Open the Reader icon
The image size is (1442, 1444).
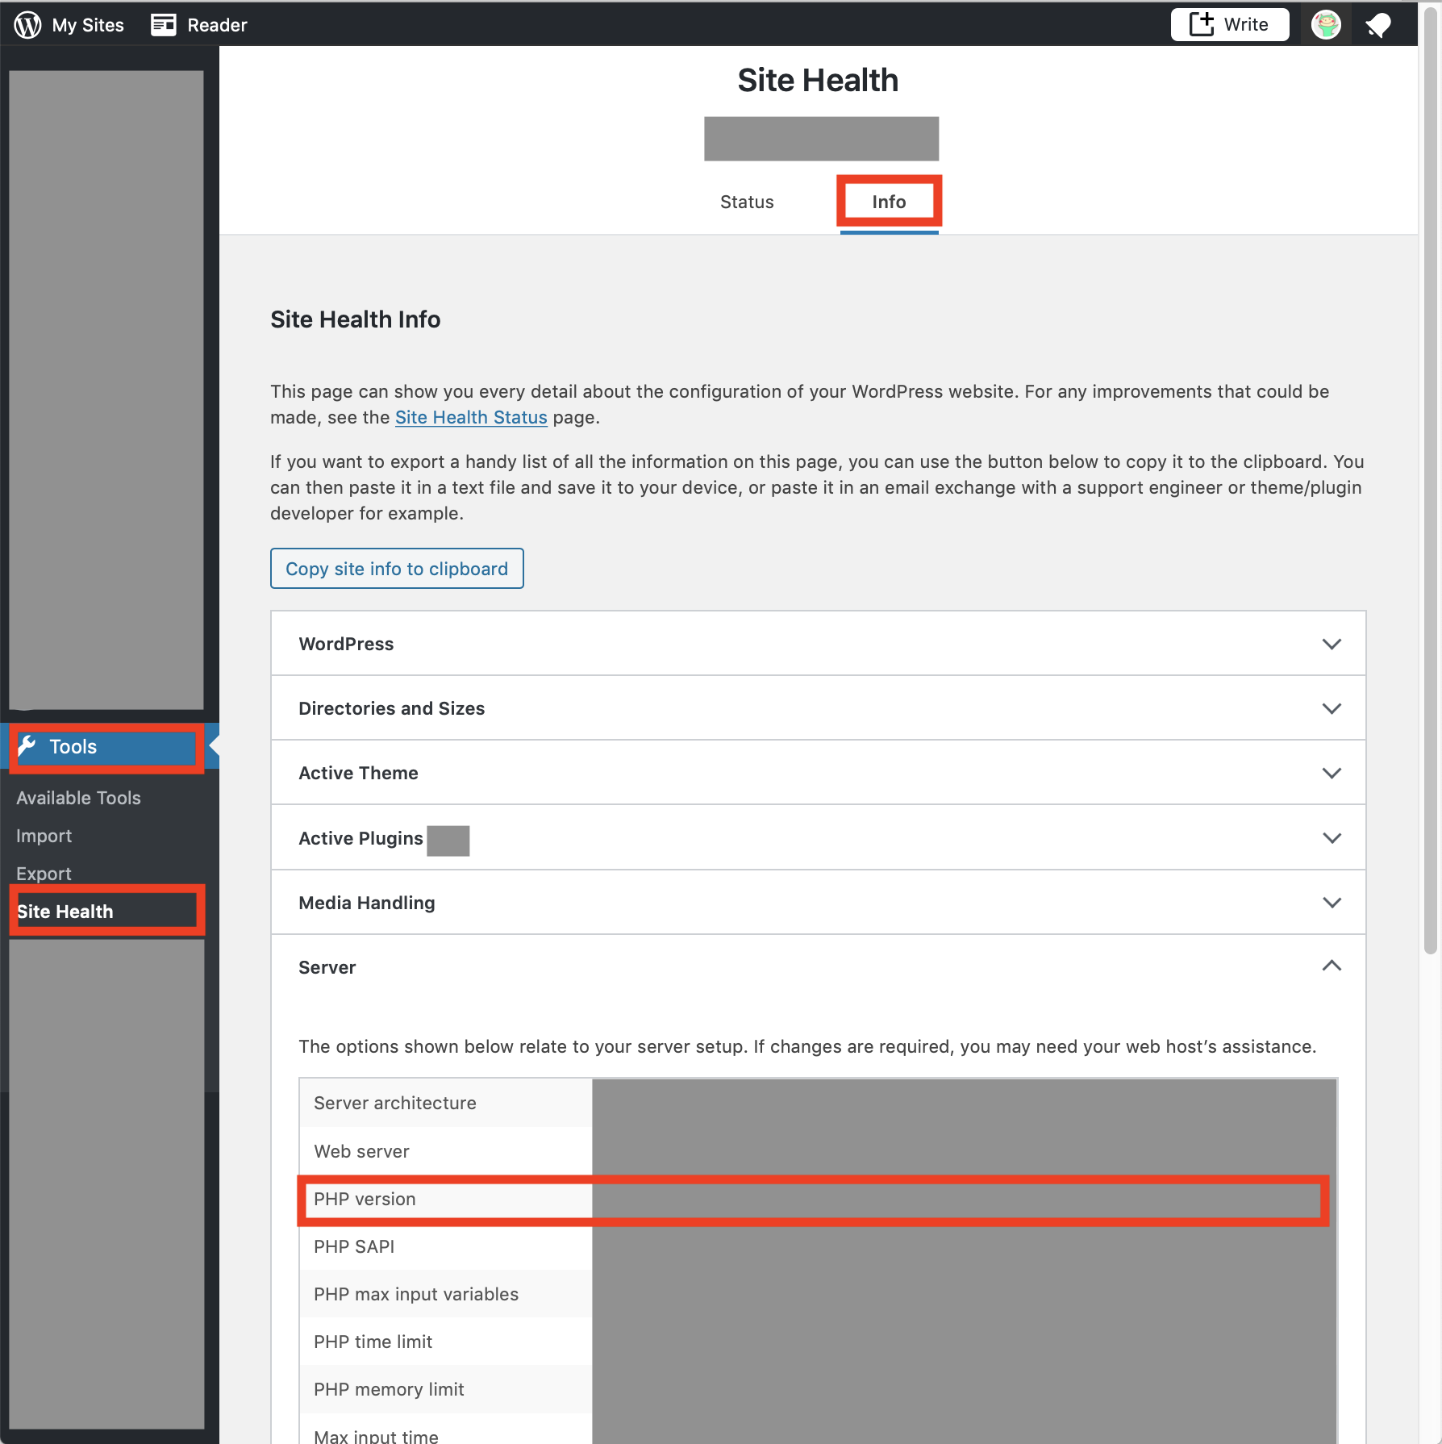pos(164,24)
